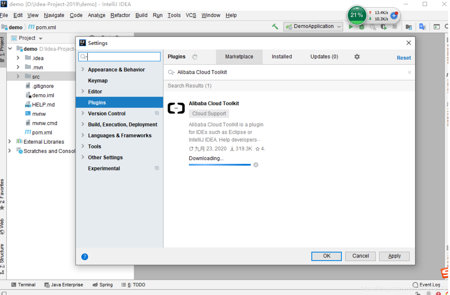Switch to the Marketplace tab

(239, 57)
